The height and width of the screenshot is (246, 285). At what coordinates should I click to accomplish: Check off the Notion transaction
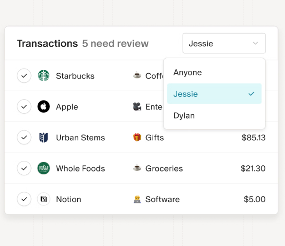click(24, 199)
